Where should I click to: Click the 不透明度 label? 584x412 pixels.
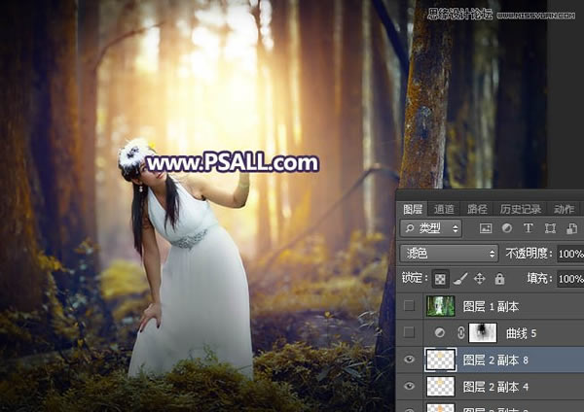(529, 254)
